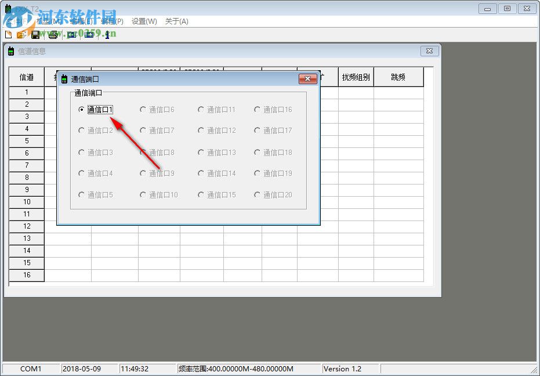
Task: Click the 跳频 column header
Action: [x=399, y=76]
